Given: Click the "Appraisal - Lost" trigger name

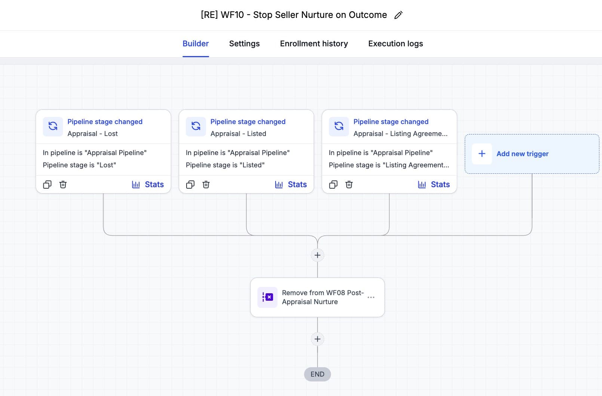Looking at the screenshot, I should tap(92, 134).
